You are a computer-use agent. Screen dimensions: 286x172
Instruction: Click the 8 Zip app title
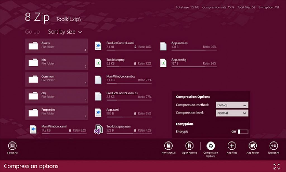tap(37, 17)
